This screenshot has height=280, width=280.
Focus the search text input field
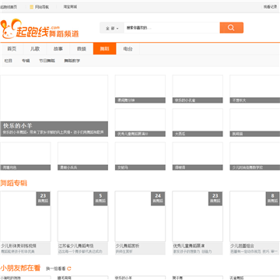pyautogui.click(x=172, y=28)
